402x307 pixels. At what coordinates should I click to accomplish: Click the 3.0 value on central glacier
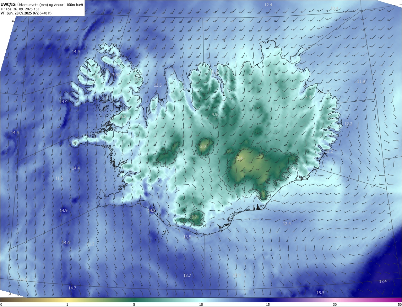tap(203, 146)
